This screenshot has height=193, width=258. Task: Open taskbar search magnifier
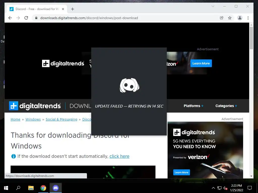pos(18,188)
